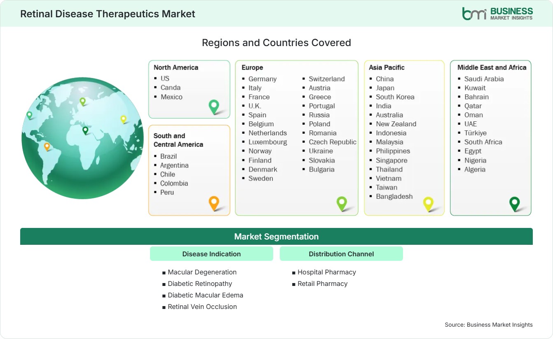Click the Europe heading
The image size is (553, 339).
[252, 67]
